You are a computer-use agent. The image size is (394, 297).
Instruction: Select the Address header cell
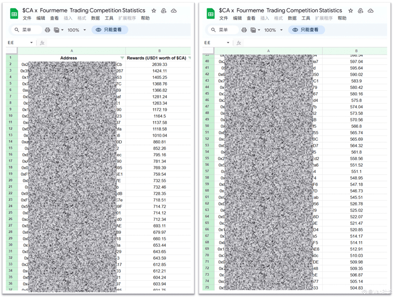(72, 58)
